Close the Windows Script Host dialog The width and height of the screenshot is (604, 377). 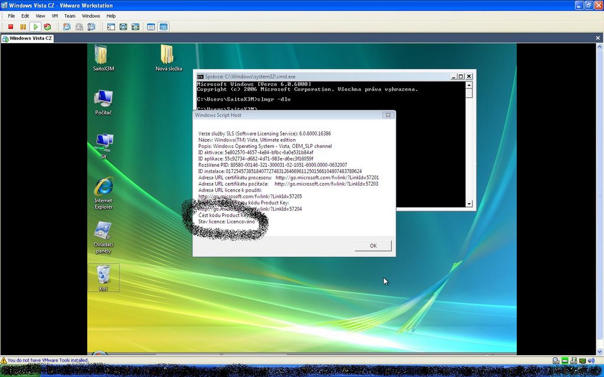click(388, 115)
